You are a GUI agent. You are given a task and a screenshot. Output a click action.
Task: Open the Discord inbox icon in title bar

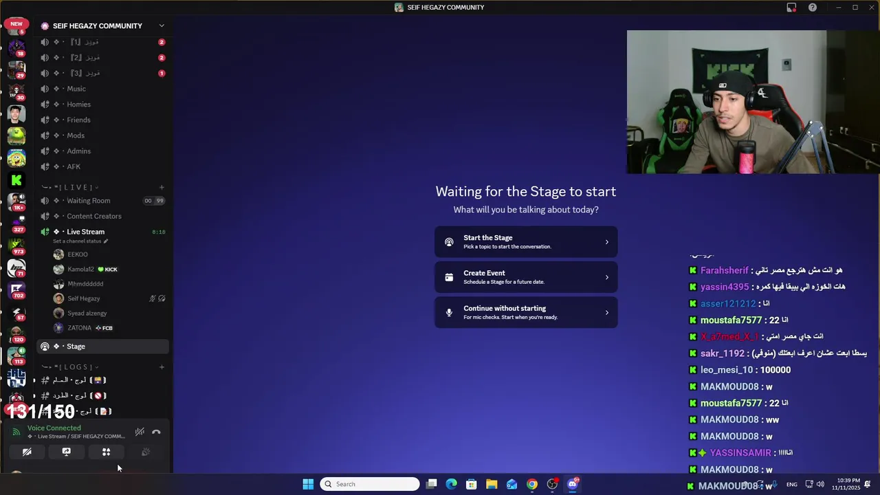coord(791,8)
